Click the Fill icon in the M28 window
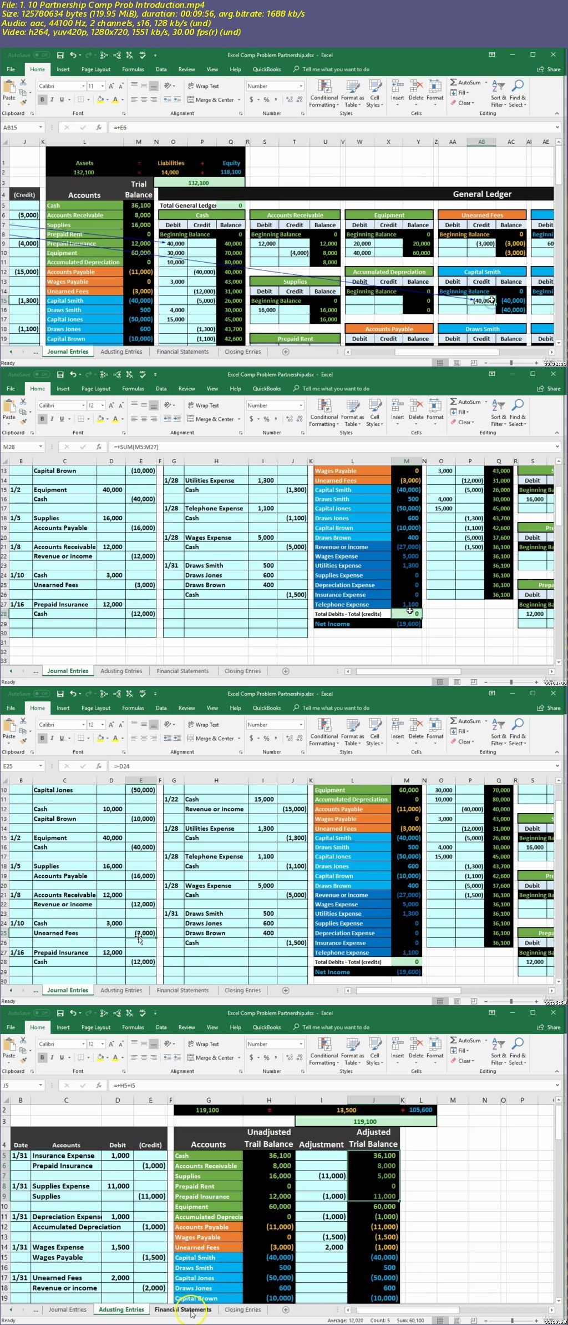The height and width of the screenshot is (1325, 568). point(454,412)
